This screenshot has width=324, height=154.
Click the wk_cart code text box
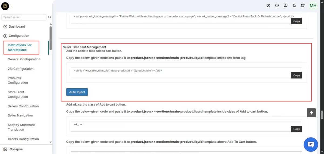tap(186, 126)
